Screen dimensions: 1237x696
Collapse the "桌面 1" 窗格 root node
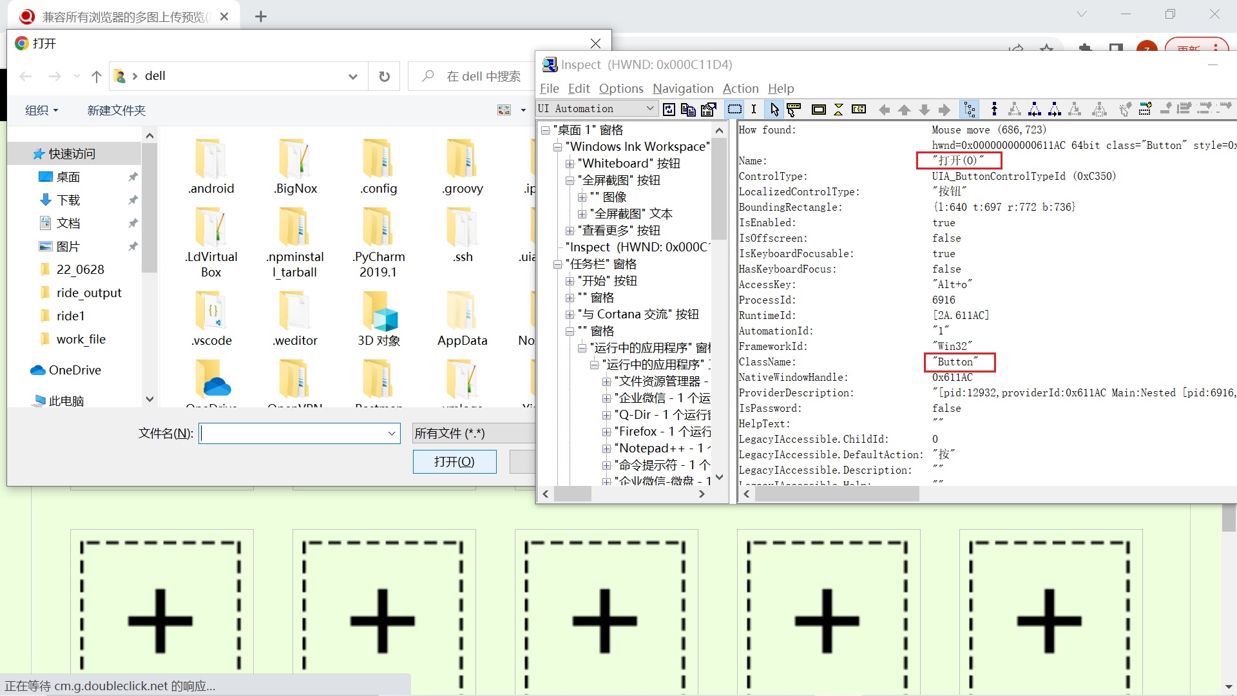(545, 130)
